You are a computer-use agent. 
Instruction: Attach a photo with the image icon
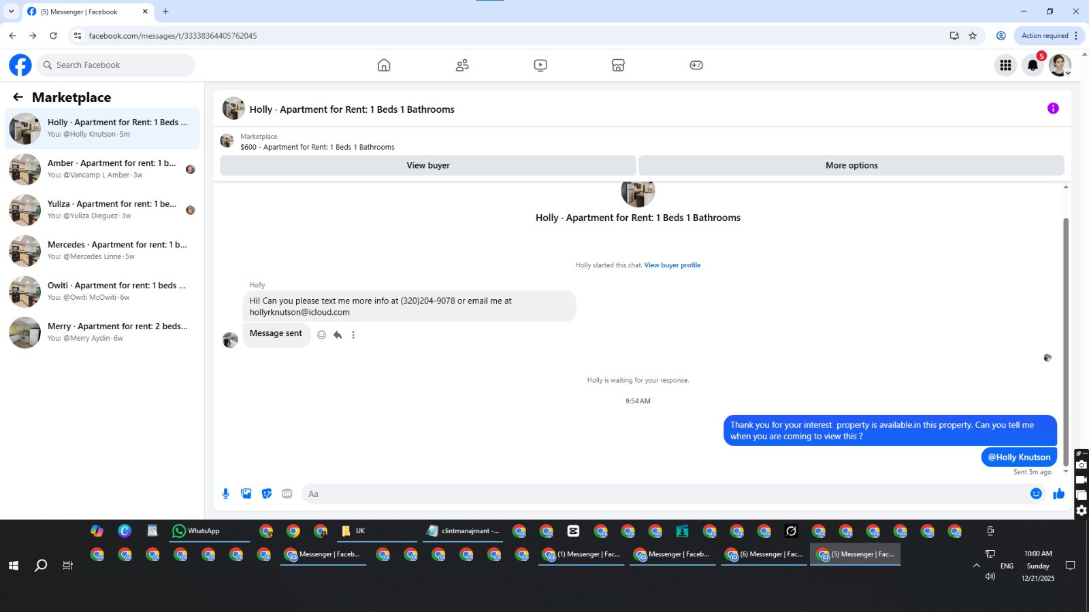[246, 494]
